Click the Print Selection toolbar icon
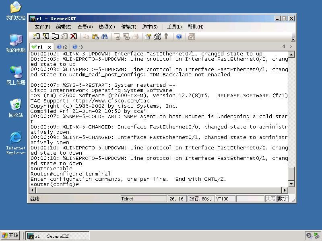The image size is (322, 241). 126,37
